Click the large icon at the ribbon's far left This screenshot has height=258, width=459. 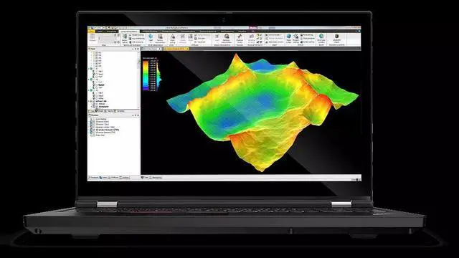(x=93, y=37)
